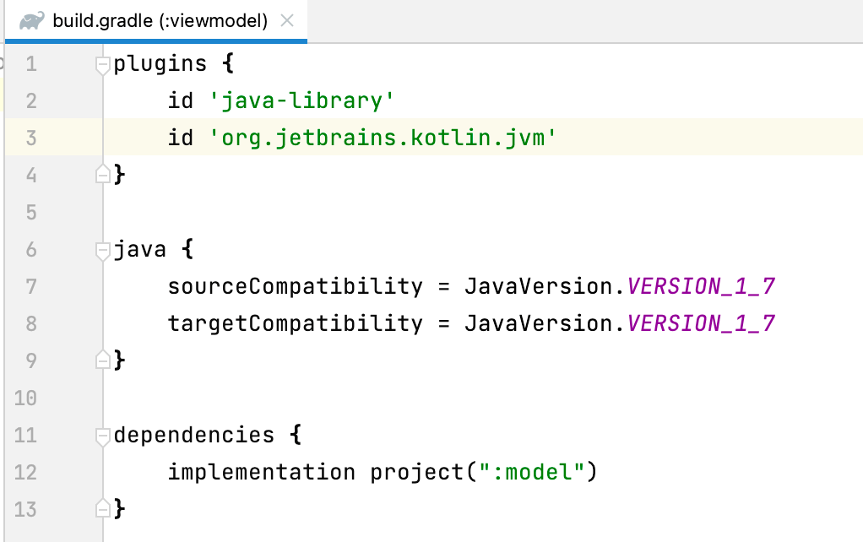Collapse the dependencies block fold marker

(x=103, y=436)
